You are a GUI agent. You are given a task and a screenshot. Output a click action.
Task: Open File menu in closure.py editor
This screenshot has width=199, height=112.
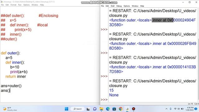(2, 5)
